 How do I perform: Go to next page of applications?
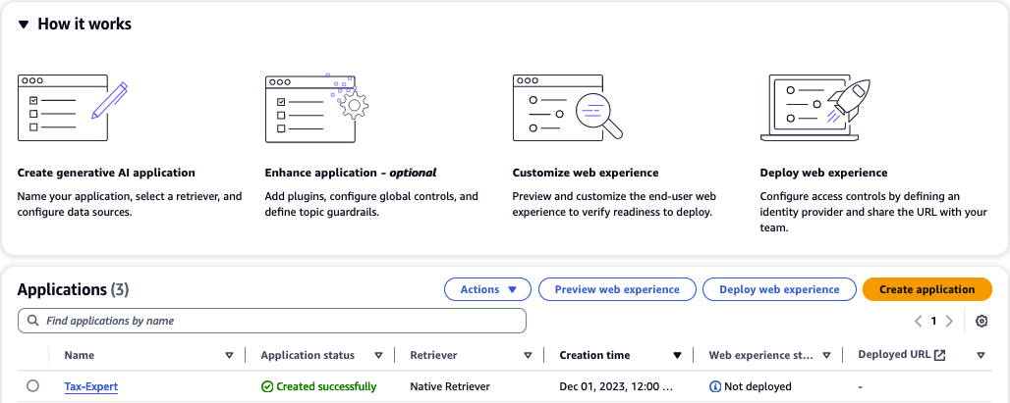(x=949, y=321)
